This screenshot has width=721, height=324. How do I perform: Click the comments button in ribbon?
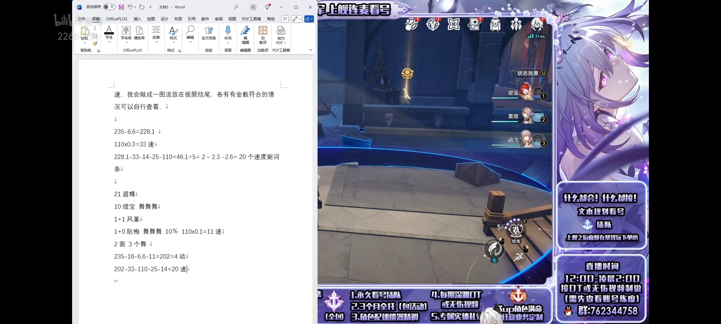[x=285, y=19]
